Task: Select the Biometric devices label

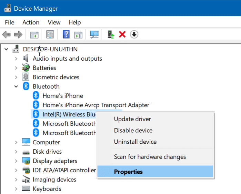Action: coord(56,77)
